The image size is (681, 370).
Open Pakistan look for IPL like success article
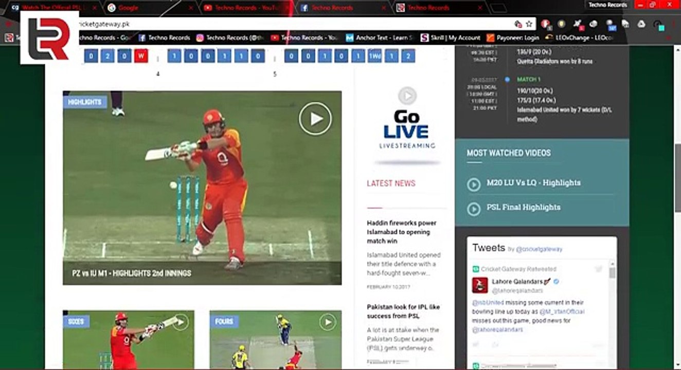(403, 311)
